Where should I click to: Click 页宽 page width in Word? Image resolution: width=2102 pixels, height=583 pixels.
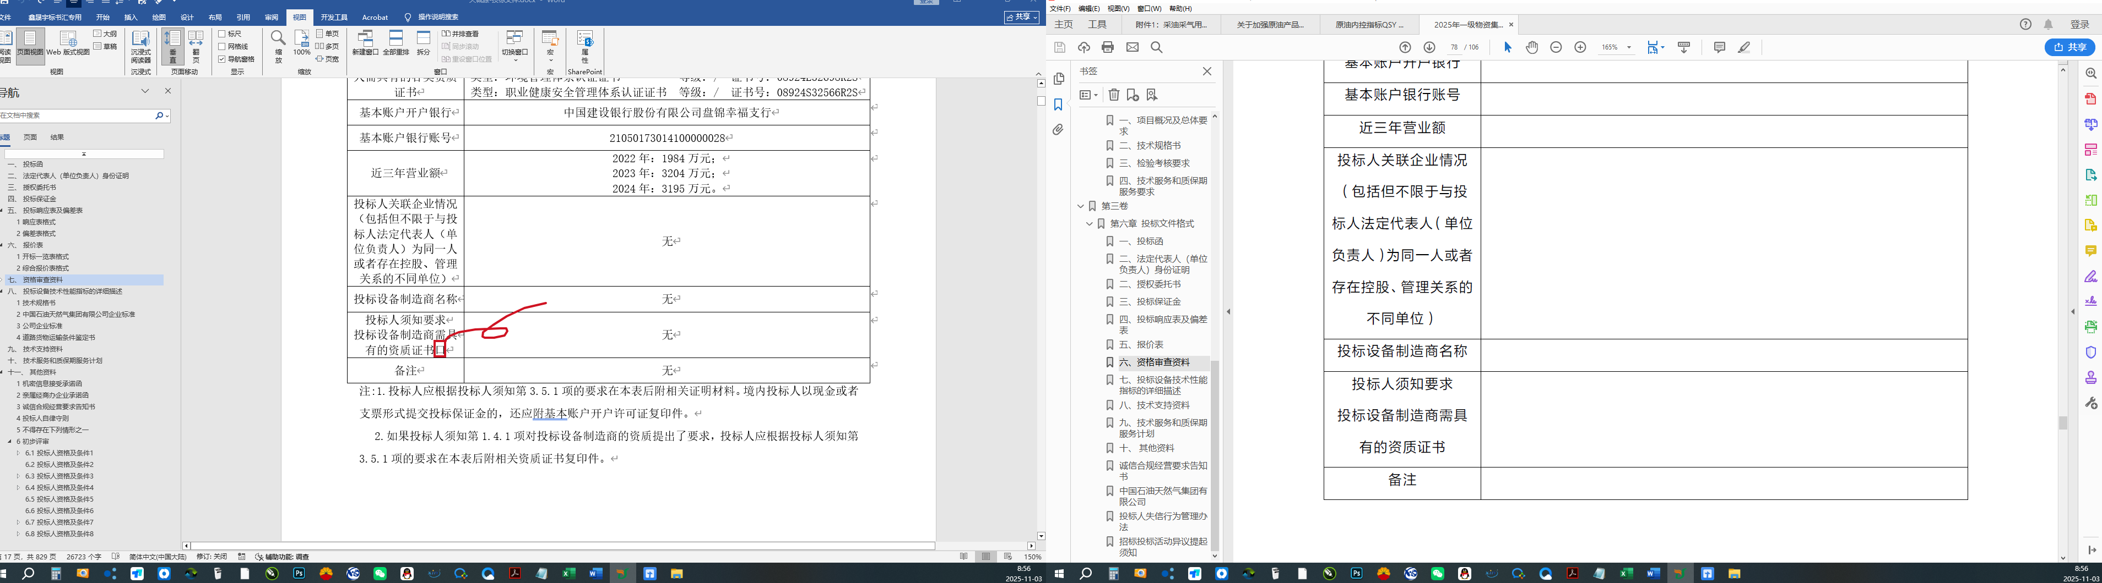coord(327,59)
